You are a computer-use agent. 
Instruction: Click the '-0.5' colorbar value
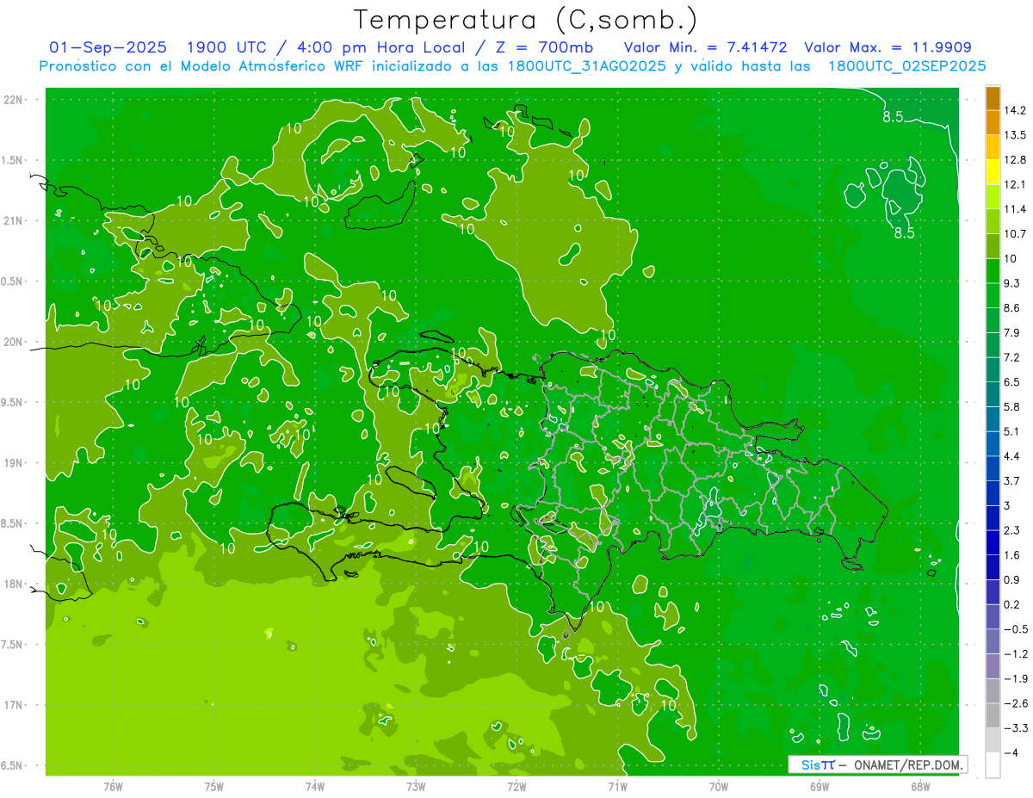click(x=1016, y=629)
